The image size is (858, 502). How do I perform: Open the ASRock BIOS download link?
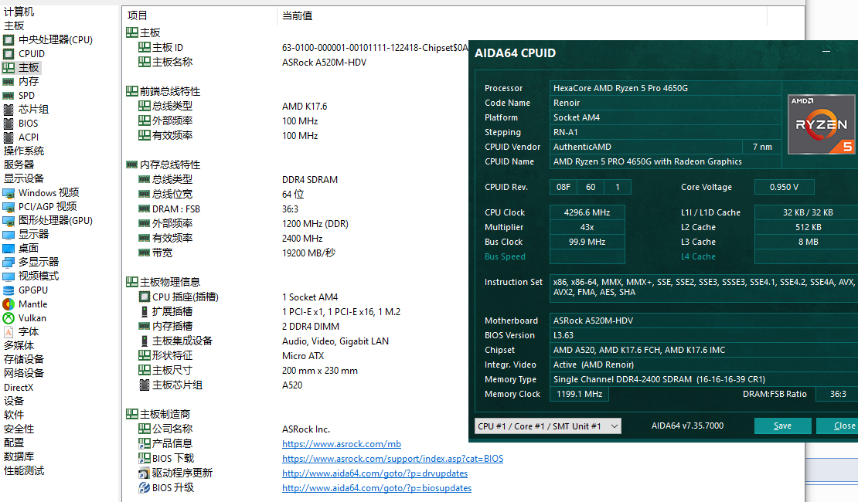tap(392, 459)
